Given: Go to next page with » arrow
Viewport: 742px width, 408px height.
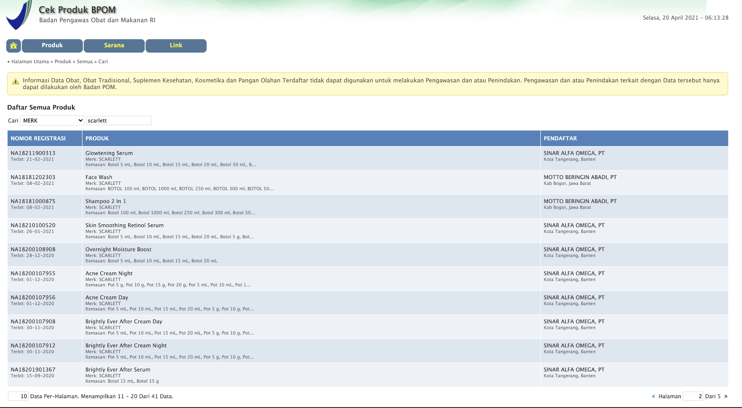Looking at the screenshot, I should (x=726, y=396).
